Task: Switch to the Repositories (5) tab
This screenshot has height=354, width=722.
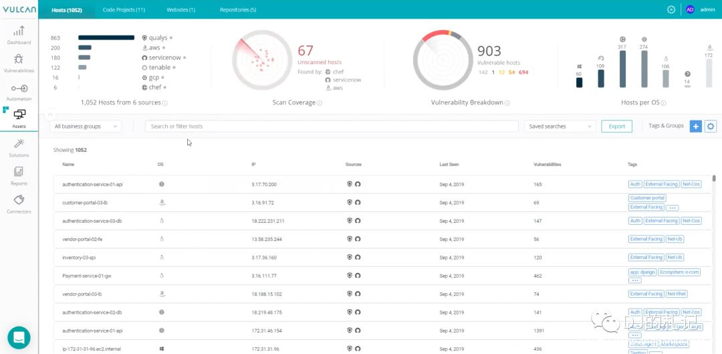Action: tap(237, 10)
